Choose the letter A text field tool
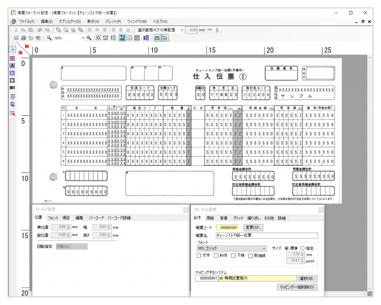Screen dimensions: 381x305 coord(12,65)
